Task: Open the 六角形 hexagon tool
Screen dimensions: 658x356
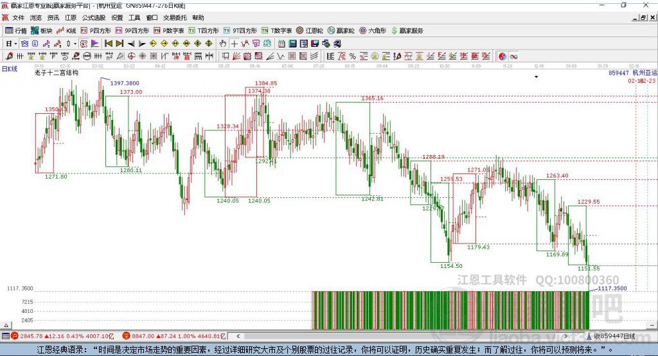Action: click(373, 31)
